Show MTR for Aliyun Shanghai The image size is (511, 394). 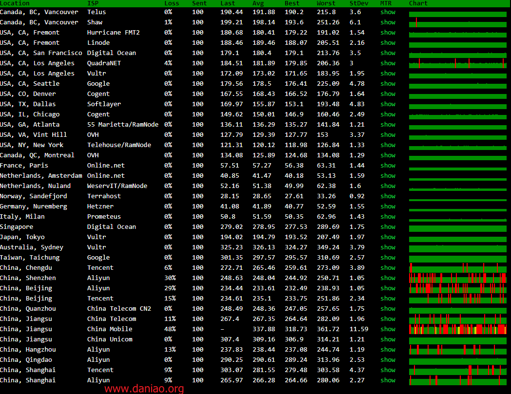pyautogui.click(x=388, y=380)
